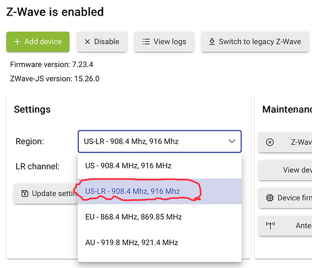Image resolution: width=312 pixels, height=268 pixels.
Task: Click the green Add device button
Action: point(38,42)
